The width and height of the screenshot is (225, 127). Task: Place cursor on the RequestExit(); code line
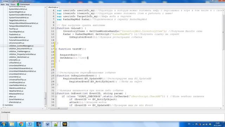point(71,55)
